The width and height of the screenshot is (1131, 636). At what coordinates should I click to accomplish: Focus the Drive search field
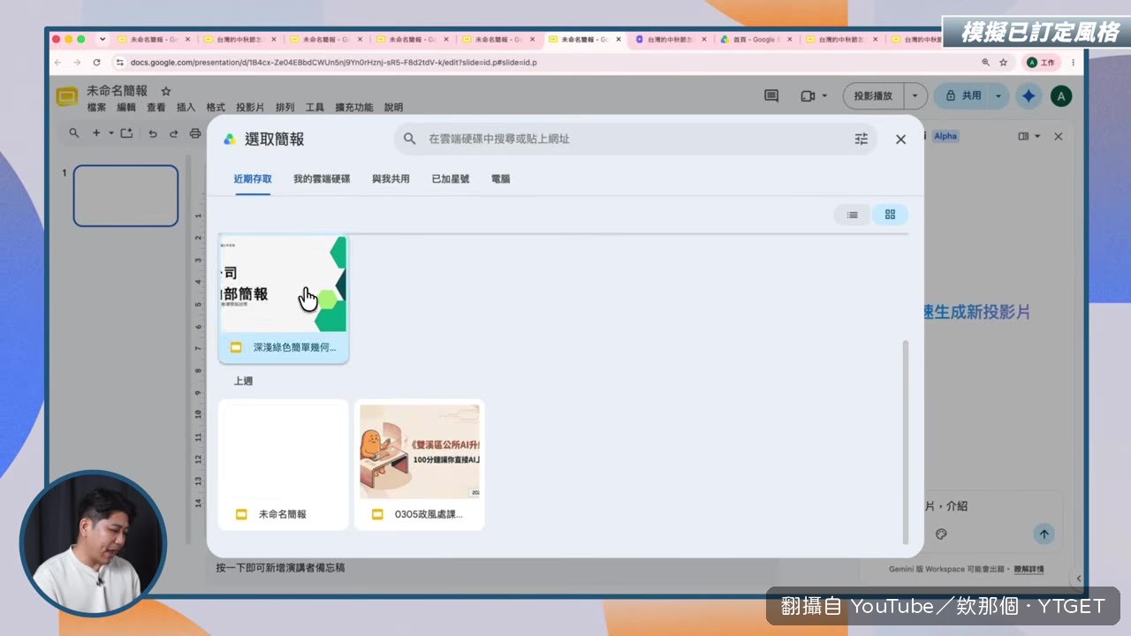[634, 139]
